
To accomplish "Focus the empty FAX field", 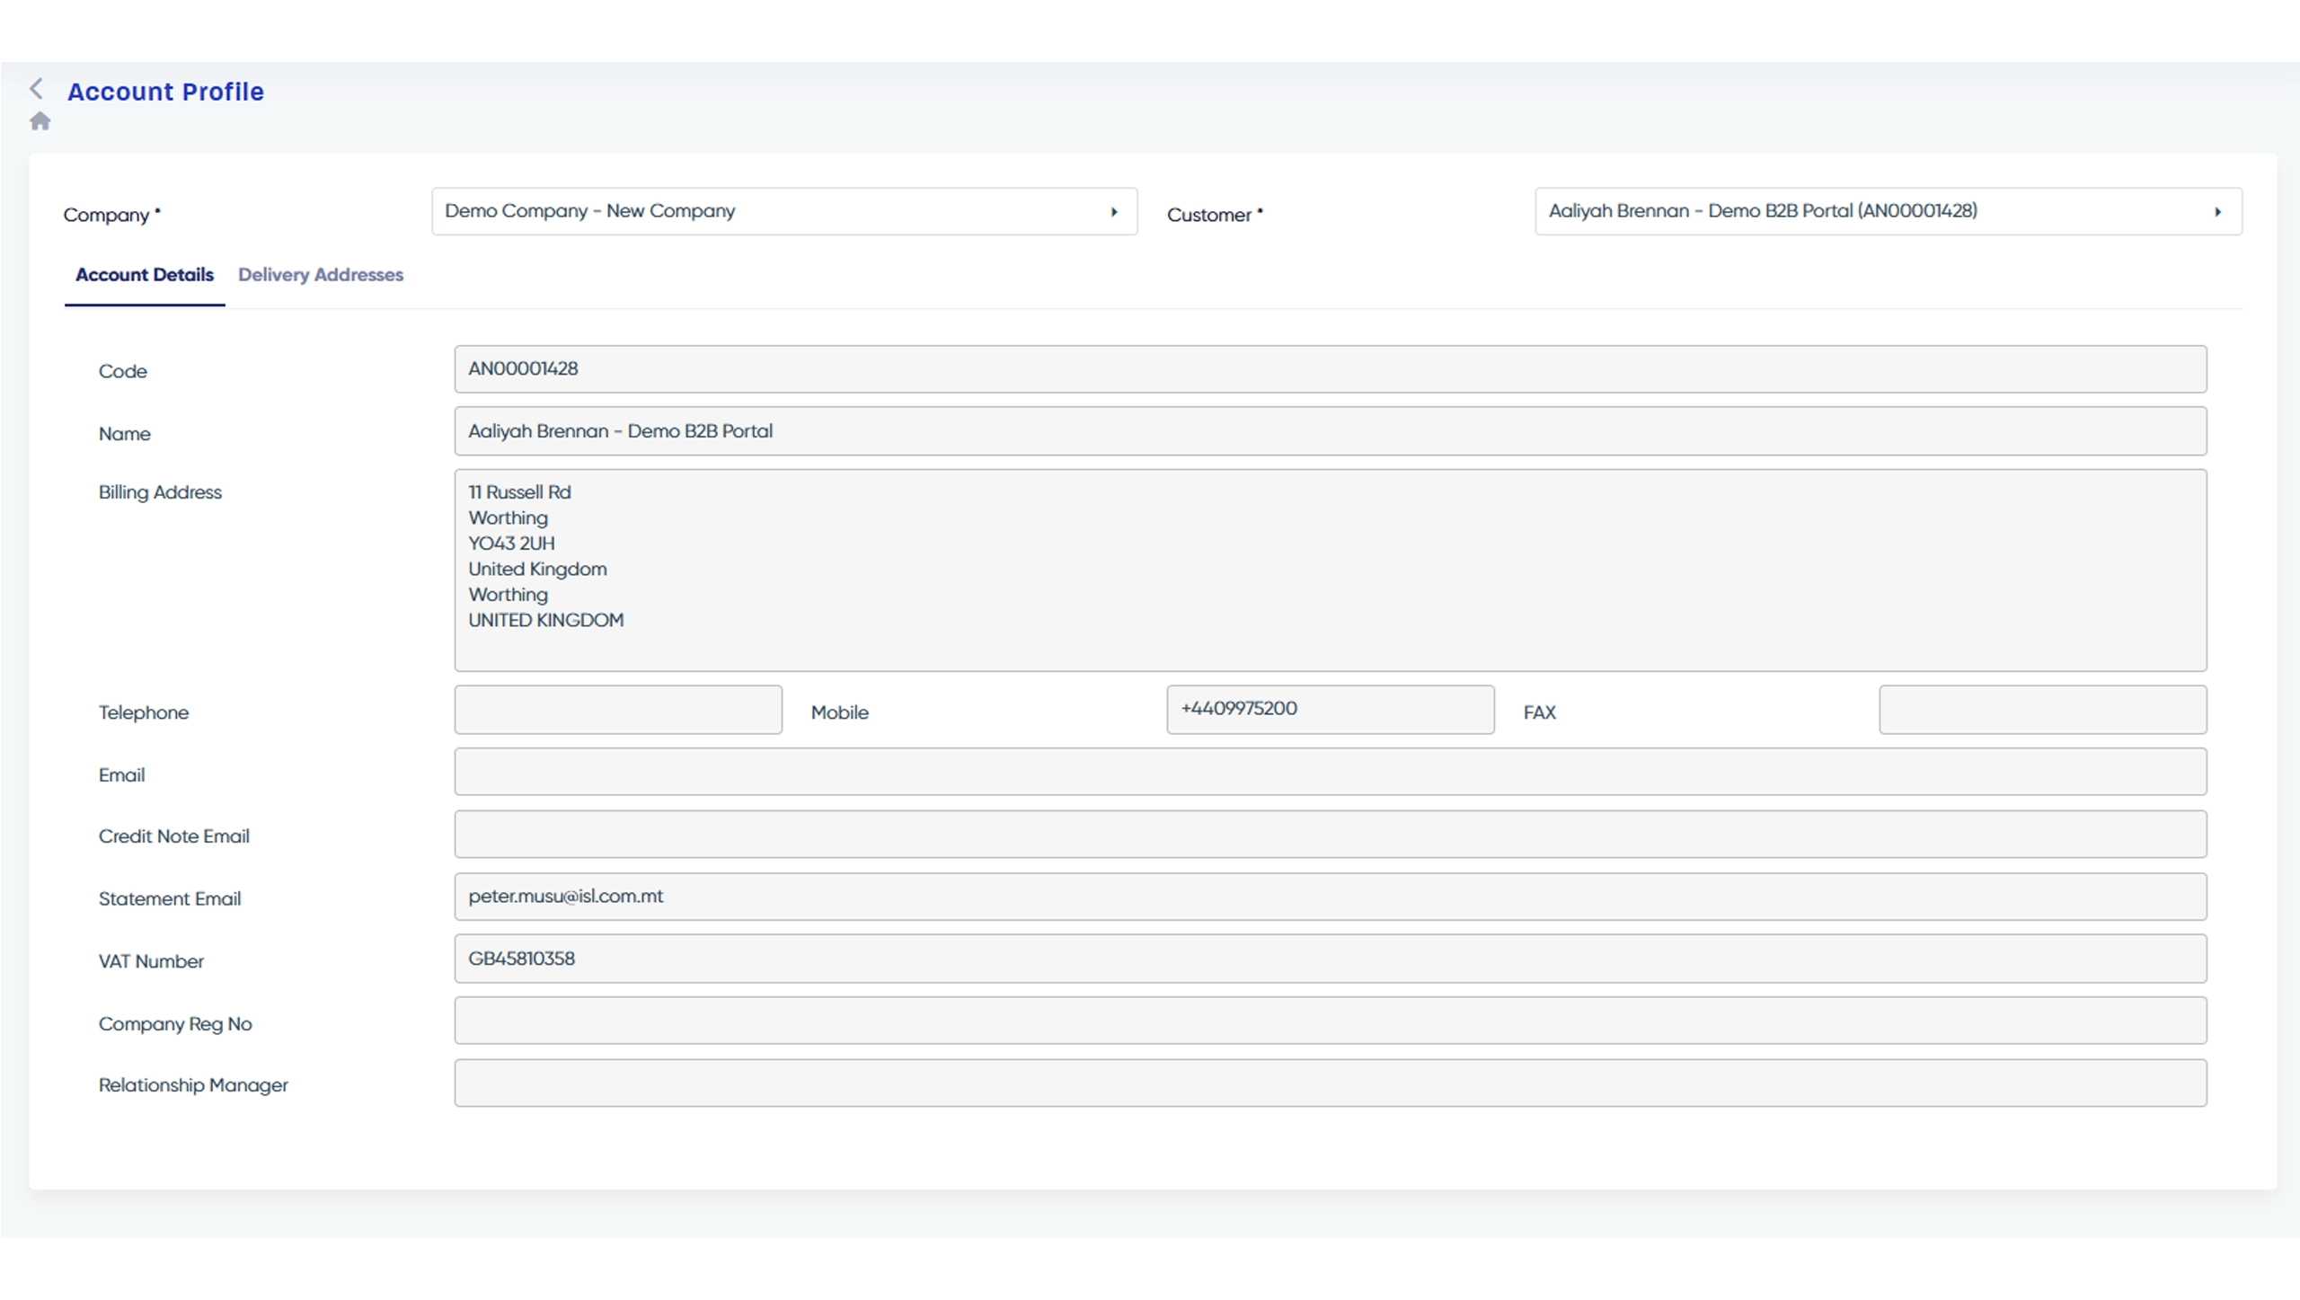I will tap(2042, 710).
